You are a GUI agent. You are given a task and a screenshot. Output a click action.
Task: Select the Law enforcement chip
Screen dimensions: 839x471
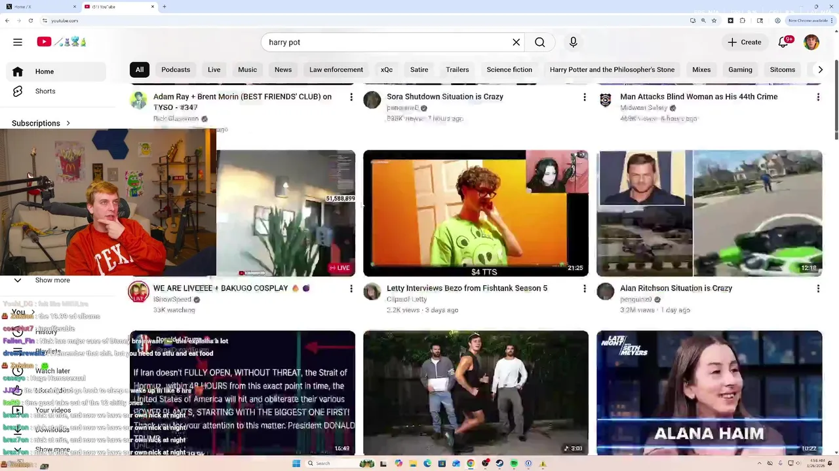coord(336,69)
